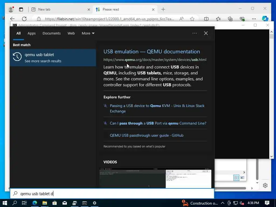Switch to the Apps search tab
Screen dimensions: 276x207
point(32,33)
